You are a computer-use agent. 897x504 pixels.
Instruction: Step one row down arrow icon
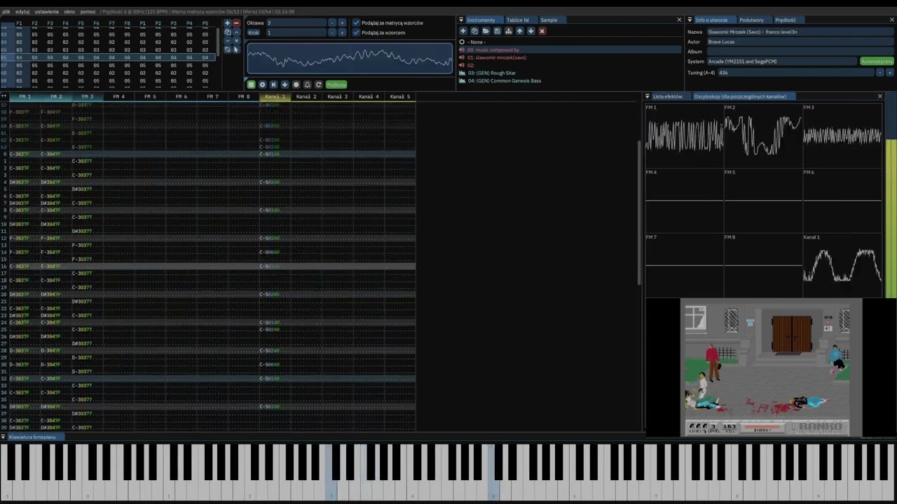point(285,84)
